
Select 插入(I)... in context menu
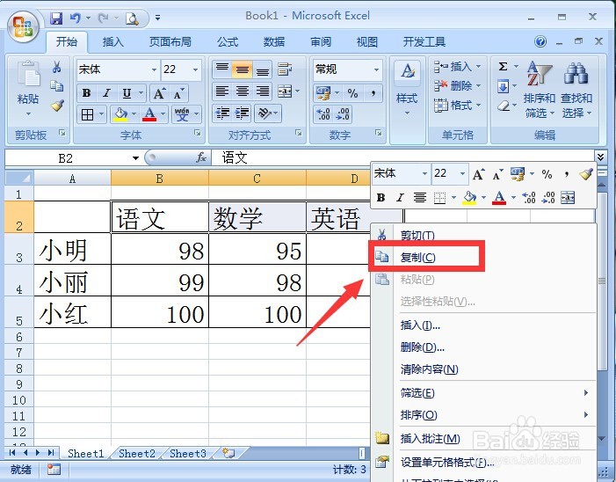tap(483, 325)
